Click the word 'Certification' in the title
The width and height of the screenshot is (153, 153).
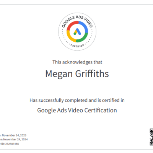tap(101, 110)
